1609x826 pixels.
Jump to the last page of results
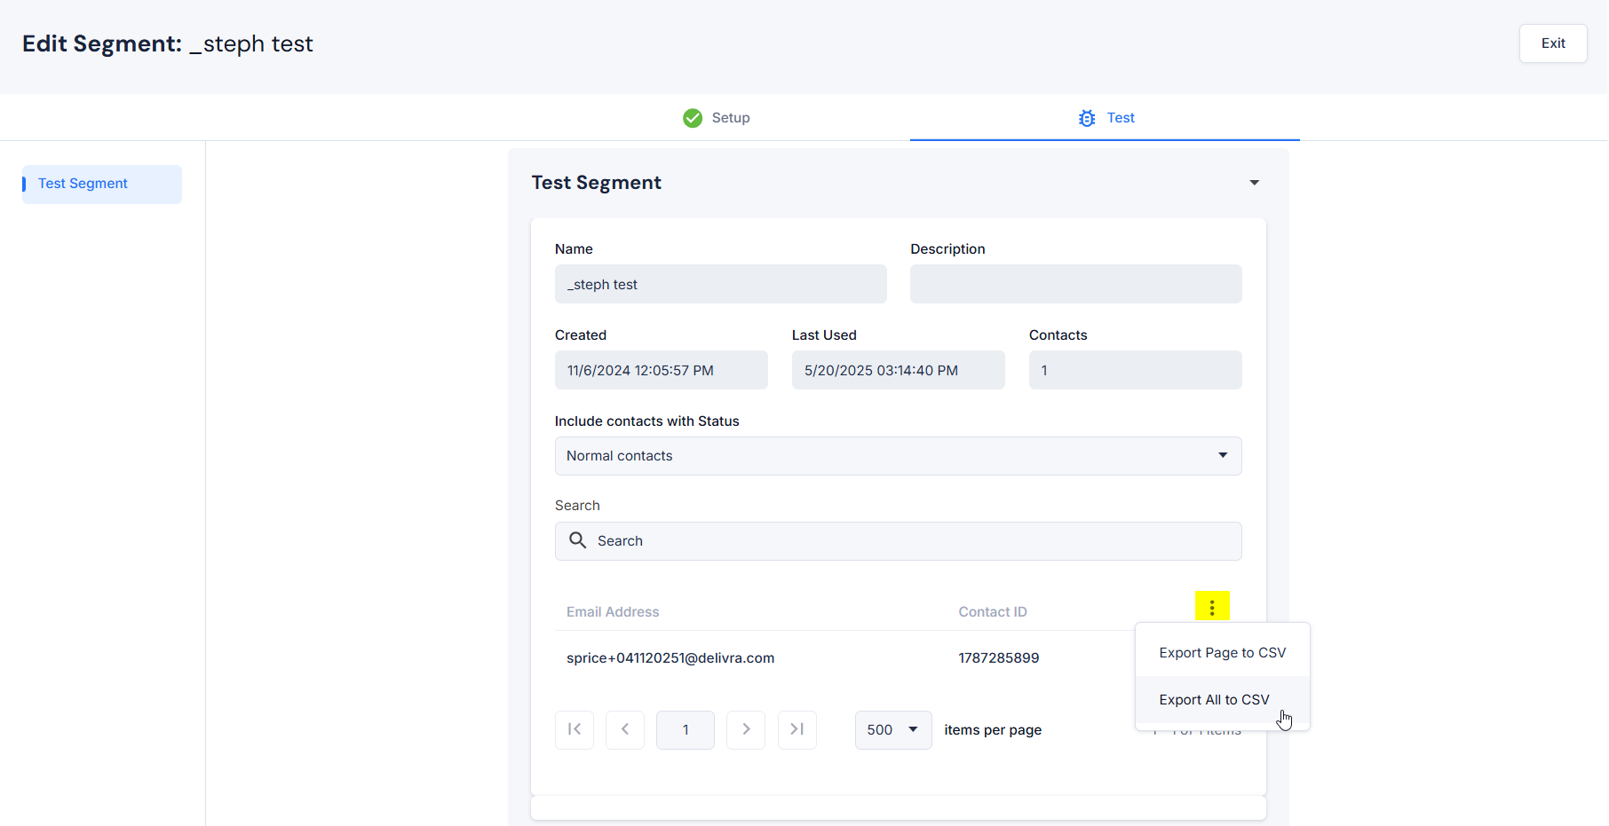pyautogui.click(x=797, y=729)
